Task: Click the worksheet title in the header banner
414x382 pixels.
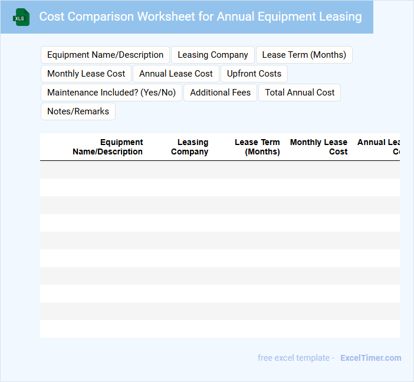Action: click(x=201, y=17)
